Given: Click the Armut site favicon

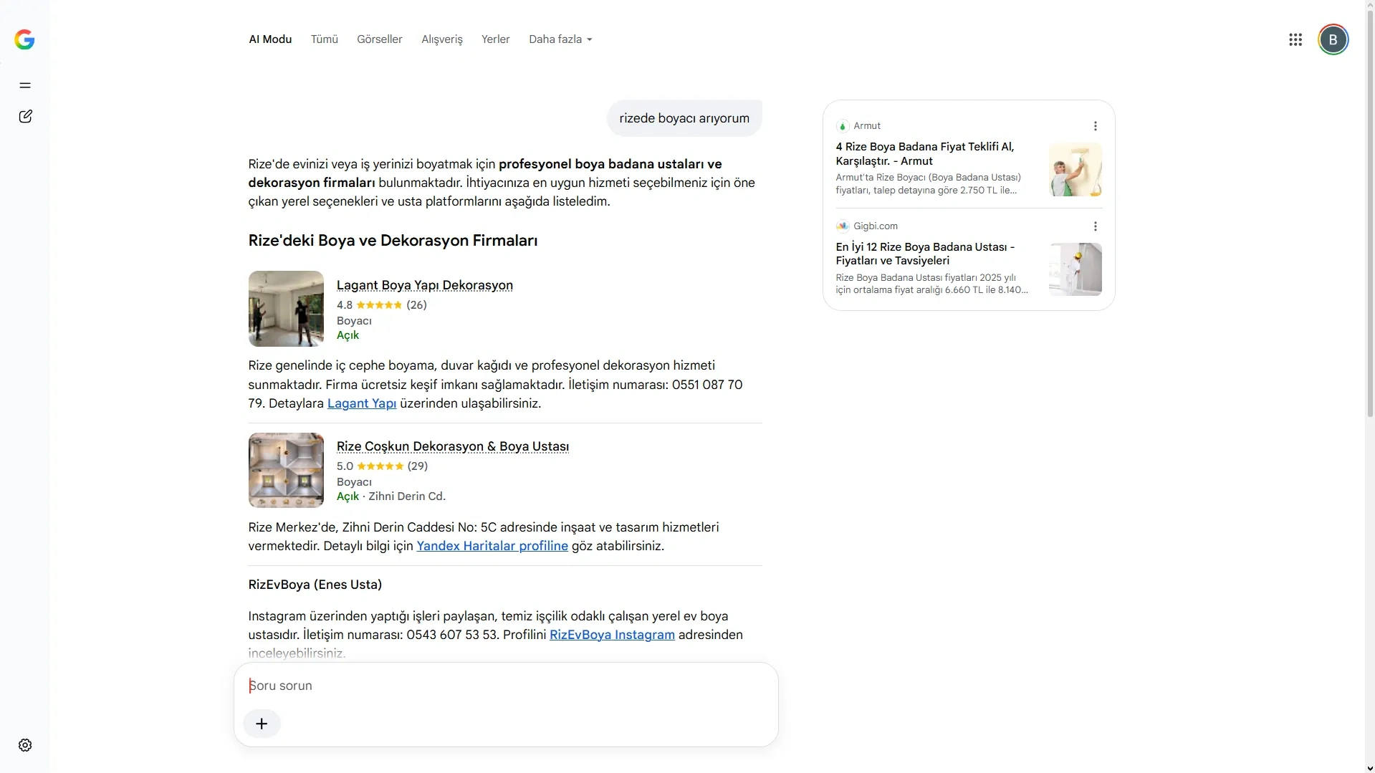Looking at the screenshot, I should click(843, 126).
